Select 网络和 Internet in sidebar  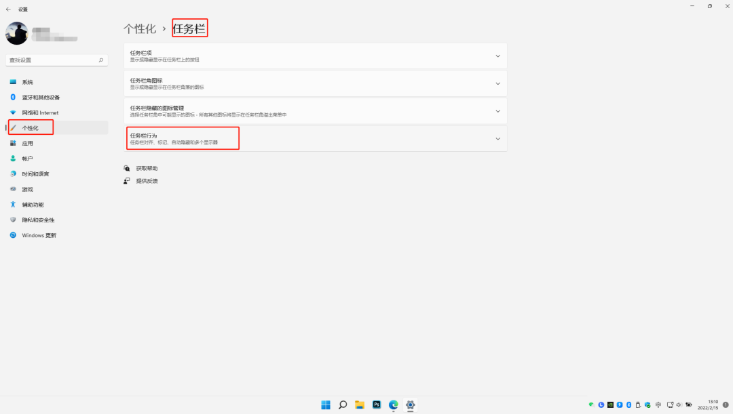[40, 112]
